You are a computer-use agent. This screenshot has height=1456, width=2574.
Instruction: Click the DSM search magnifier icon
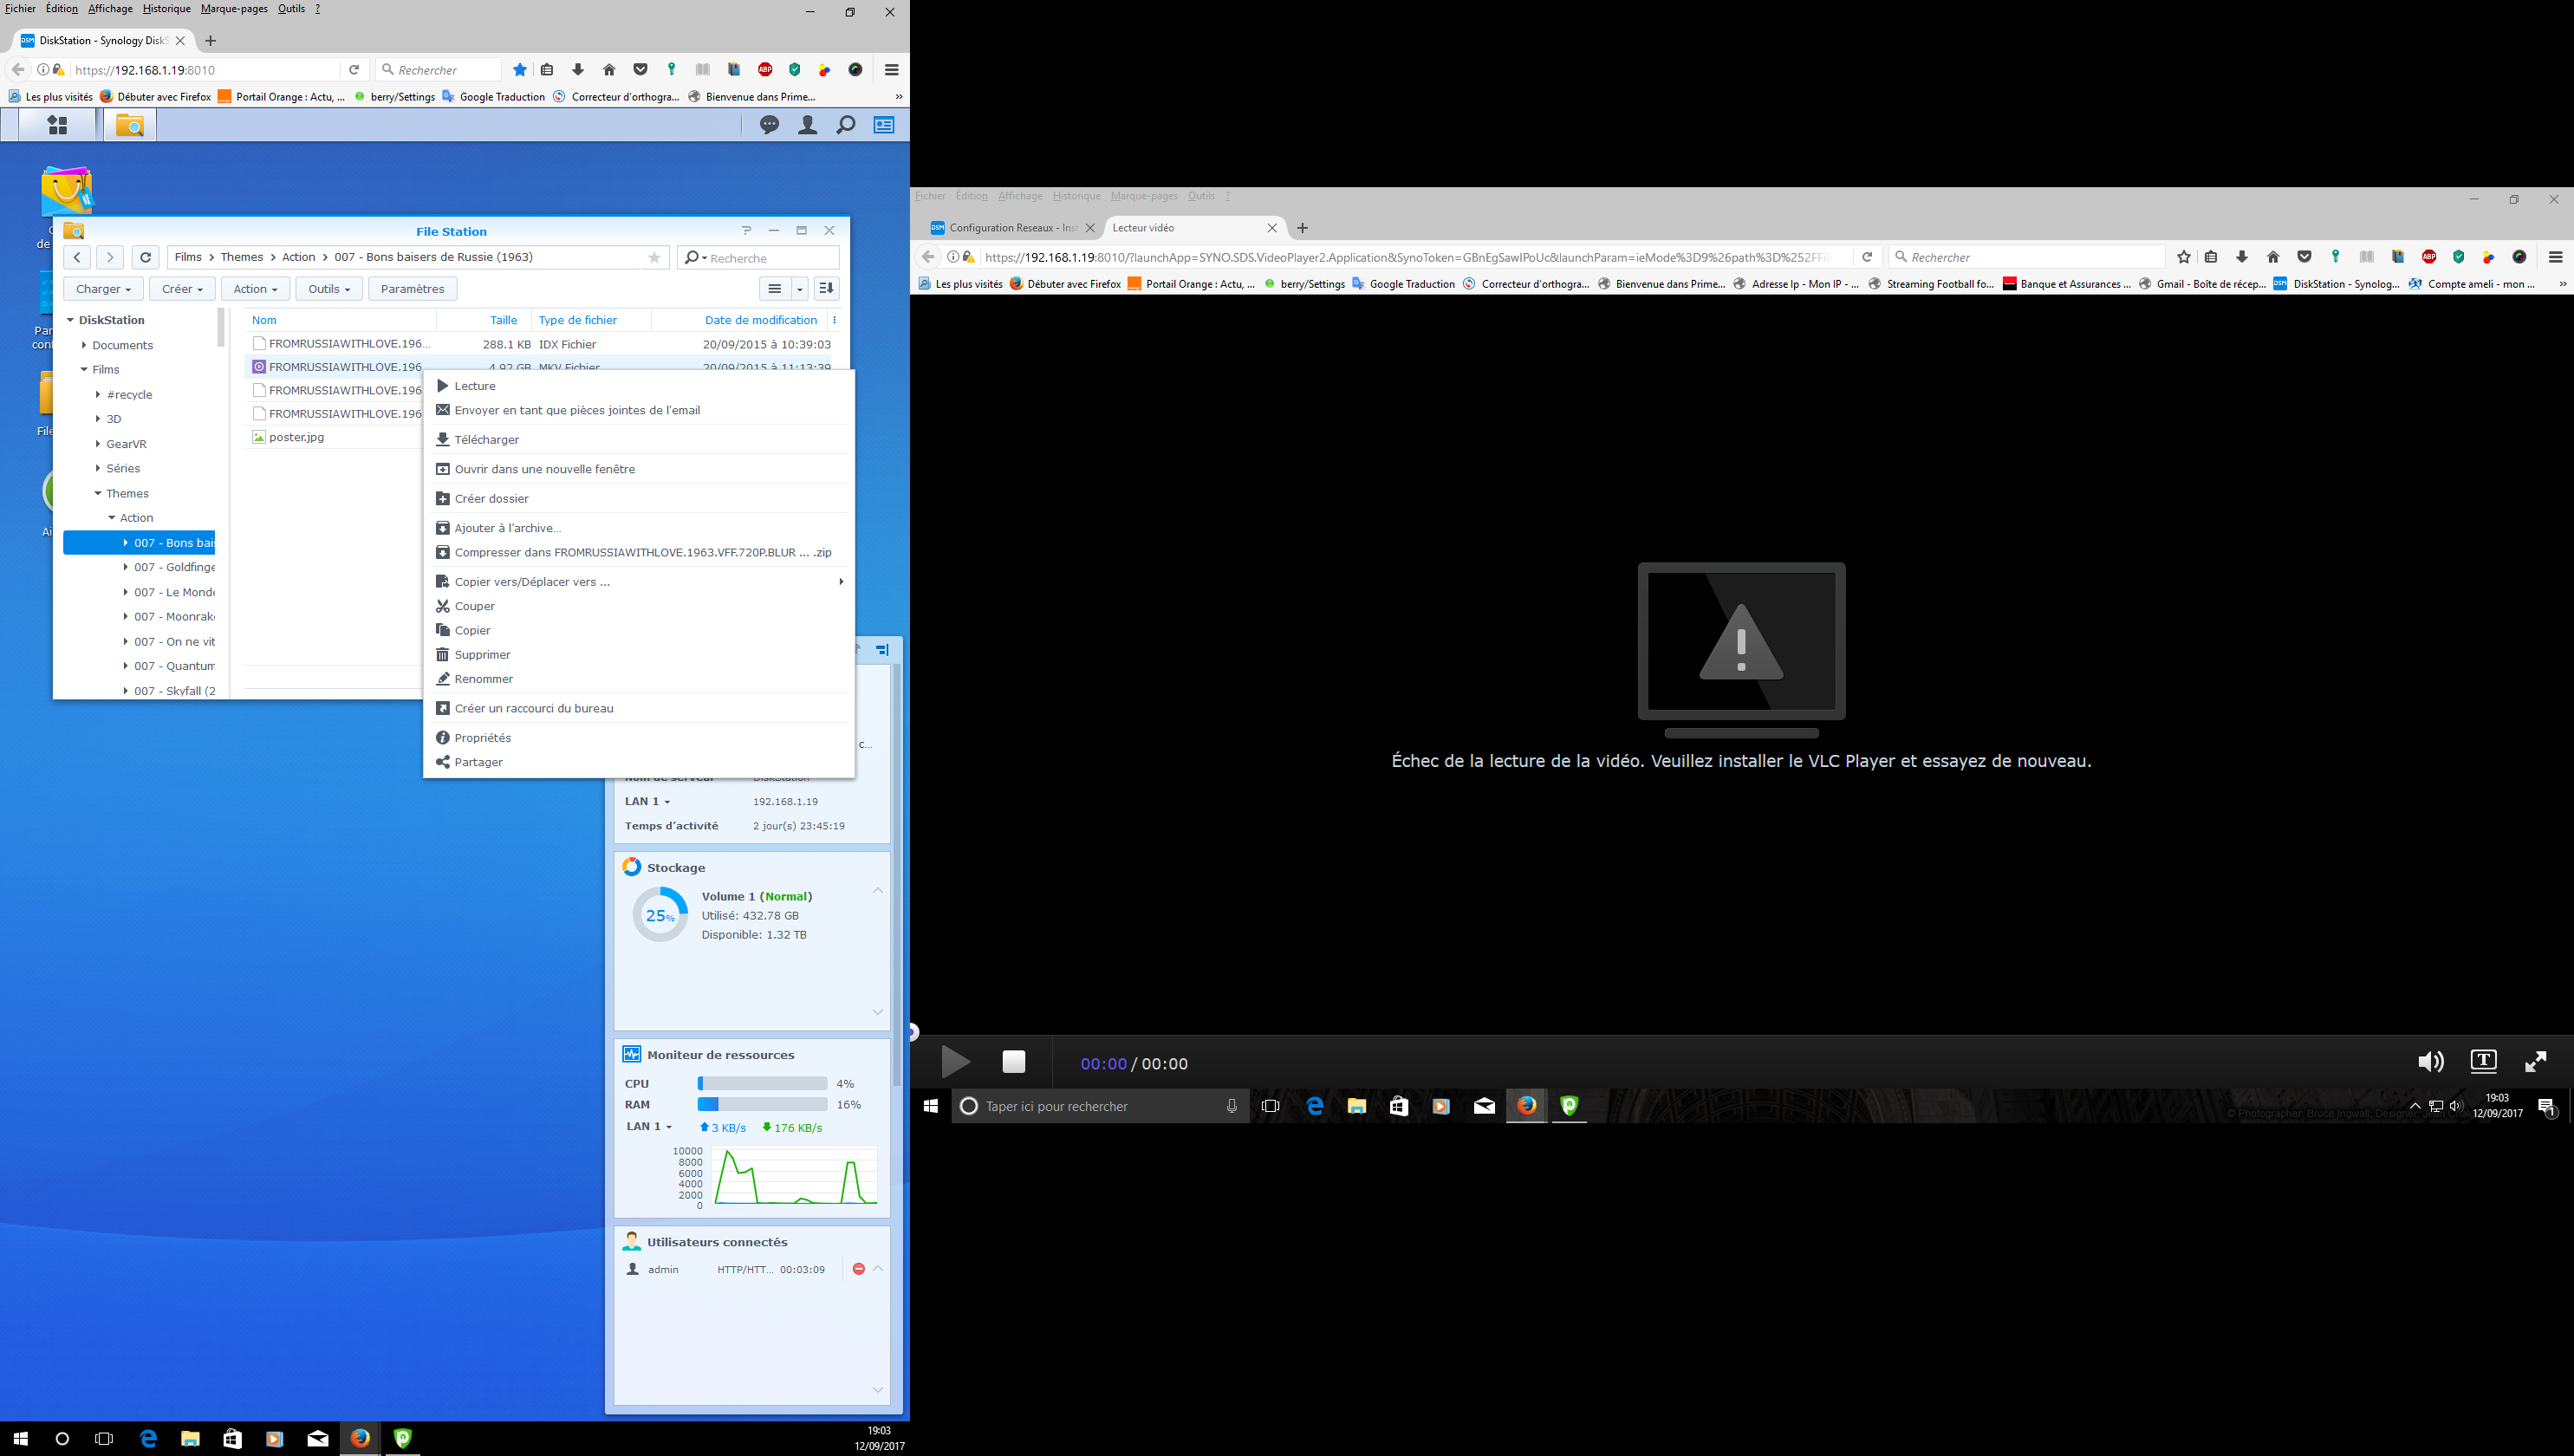pos(846,125)
